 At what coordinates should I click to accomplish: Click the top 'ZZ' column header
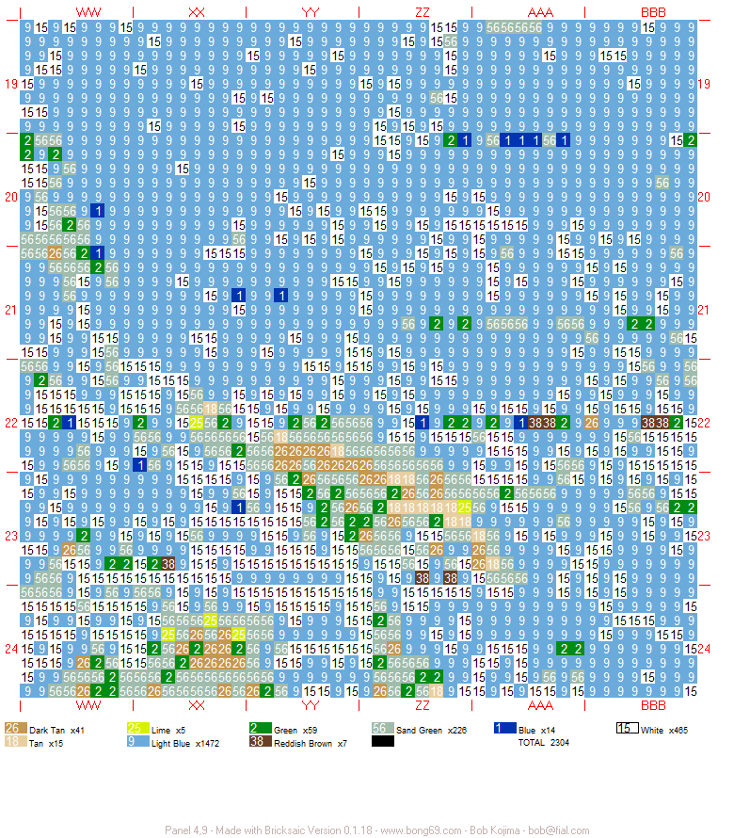coord(422,12)
